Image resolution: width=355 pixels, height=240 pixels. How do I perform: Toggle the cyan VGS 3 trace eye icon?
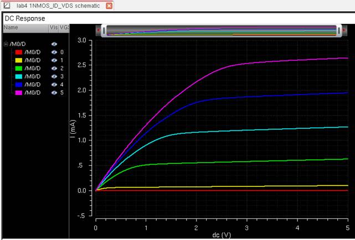pyautogui.click(x=54, y=76)
